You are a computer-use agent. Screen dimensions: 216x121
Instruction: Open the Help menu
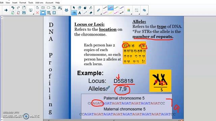click(x=58, y=3)
